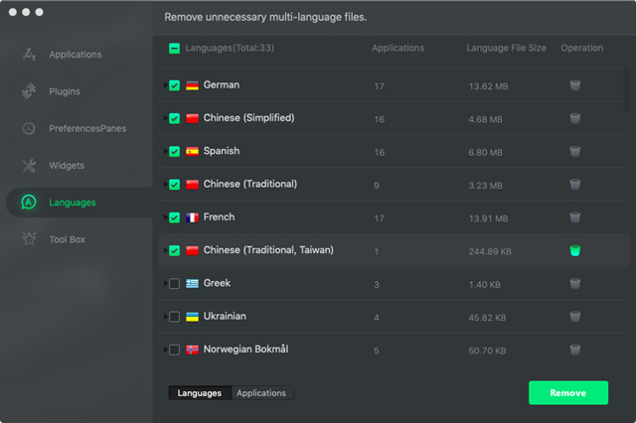Click green trash icon for Chinese (Traditional, Taiwan)
The width and height of the screenshot is (636, 423).
pos(574,251)
